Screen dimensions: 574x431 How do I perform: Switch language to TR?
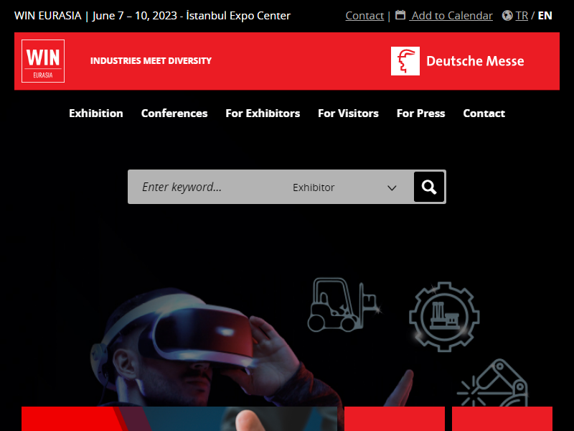coord(522,15)
